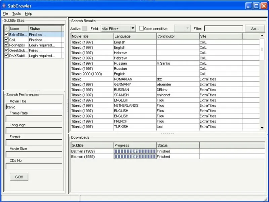Click the Movie Title input field
The image size is (269, 202).
(x=34, y=107)
